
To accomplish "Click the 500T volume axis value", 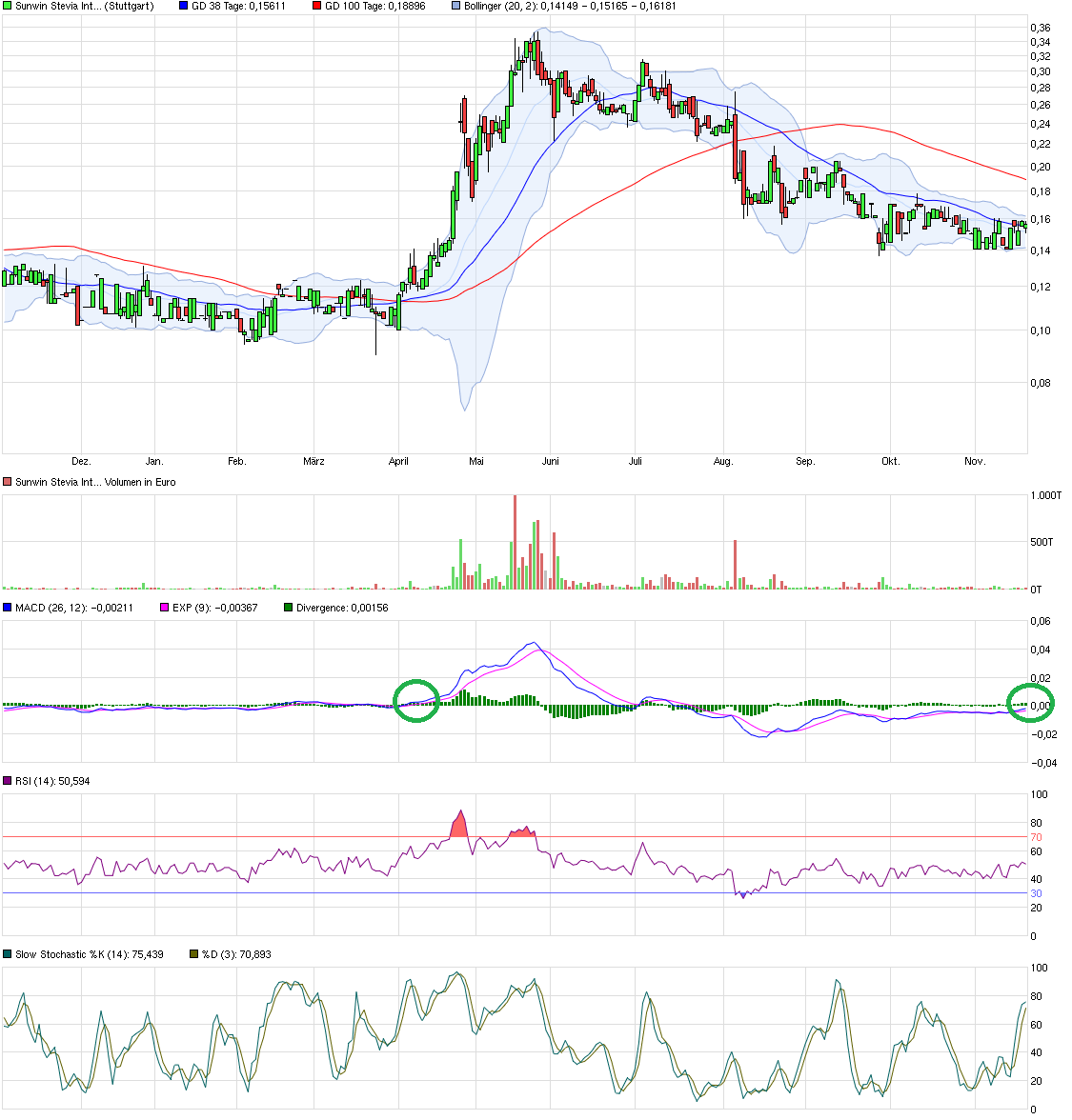I will [x=1042, y=542].
